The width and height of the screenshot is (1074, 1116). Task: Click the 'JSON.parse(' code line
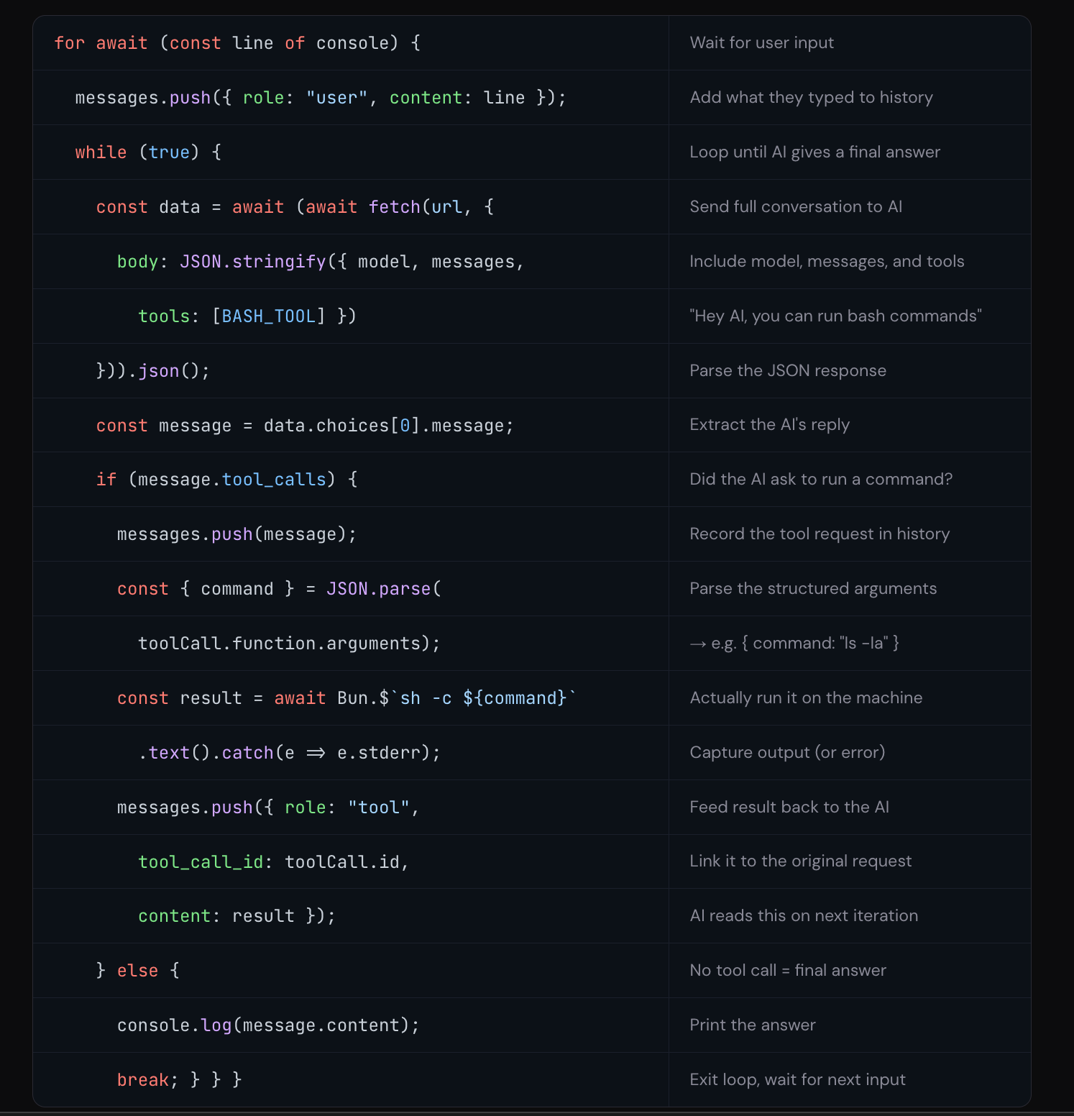pos(279,589)
